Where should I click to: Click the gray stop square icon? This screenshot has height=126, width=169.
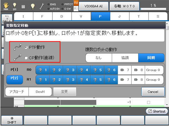[x=23, y=7]
